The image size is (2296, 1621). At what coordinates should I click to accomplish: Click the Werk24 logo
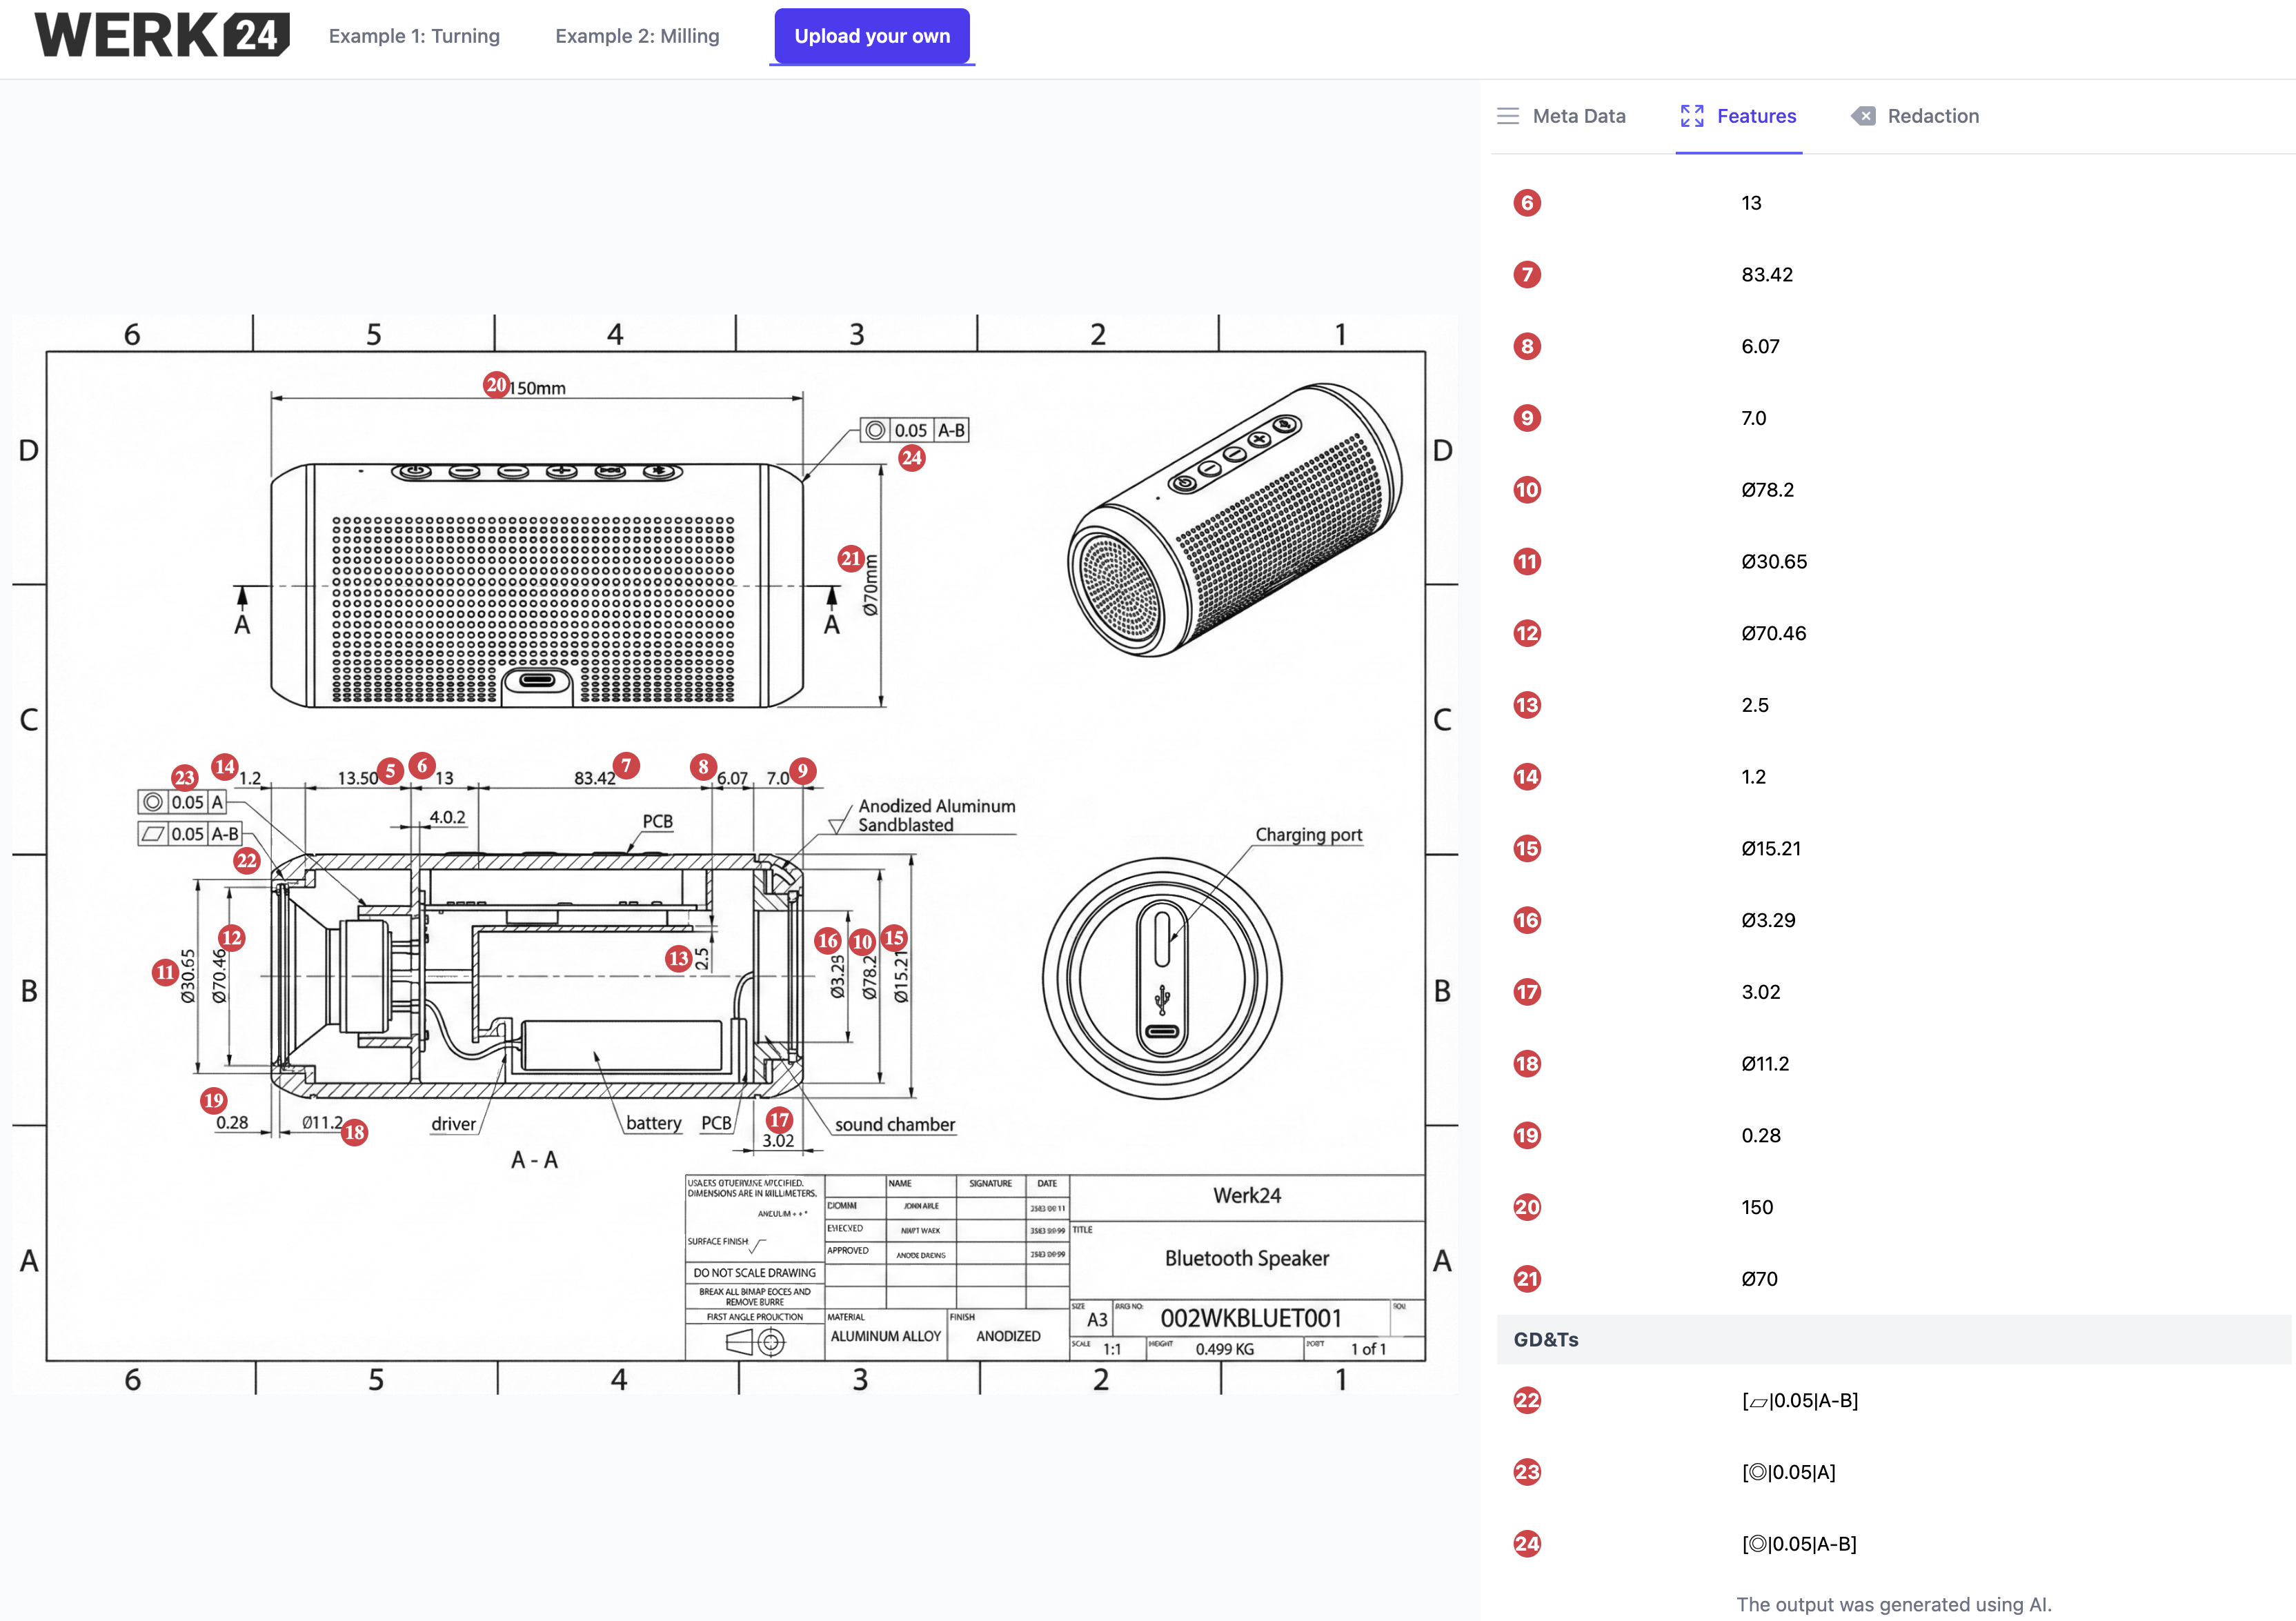(163, 35)
